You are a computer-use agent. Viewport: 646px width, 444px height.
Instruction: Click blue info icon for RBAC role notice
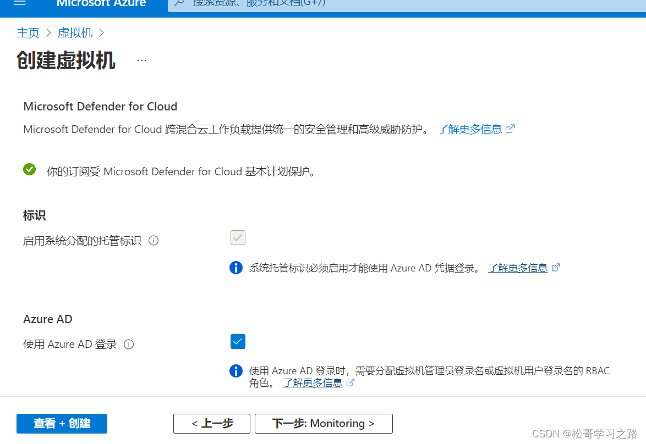236,371
